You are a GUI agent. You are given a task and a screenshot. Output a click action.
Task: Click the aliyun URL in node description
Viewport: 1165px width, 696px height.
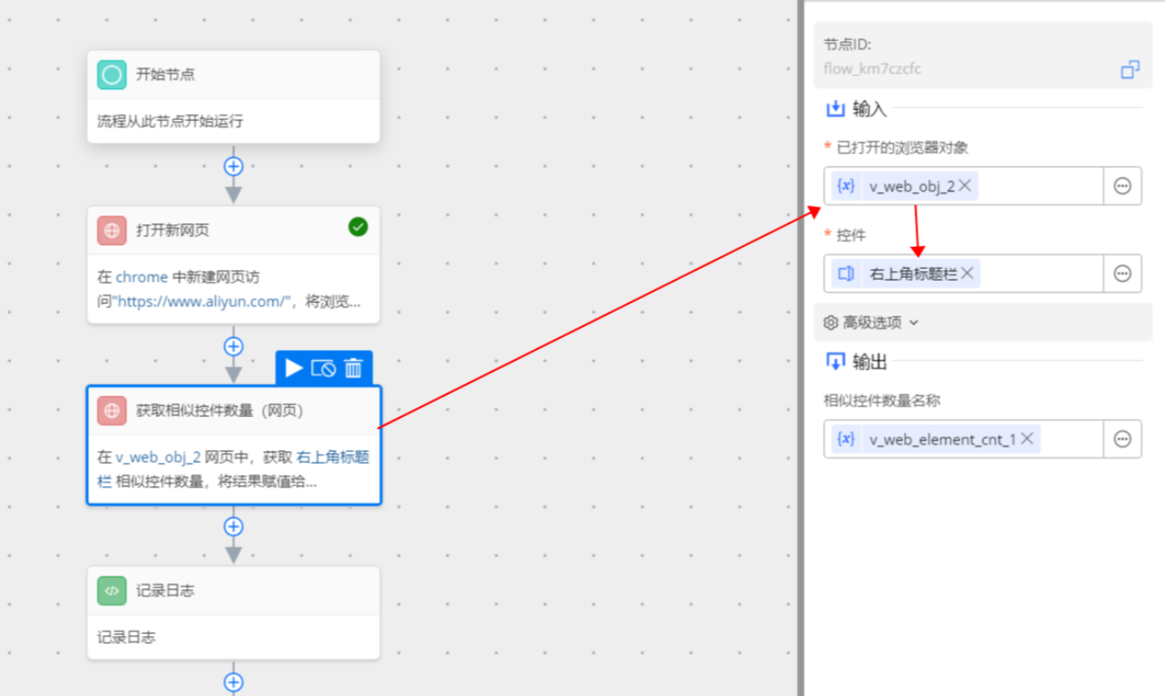[202, 300]
